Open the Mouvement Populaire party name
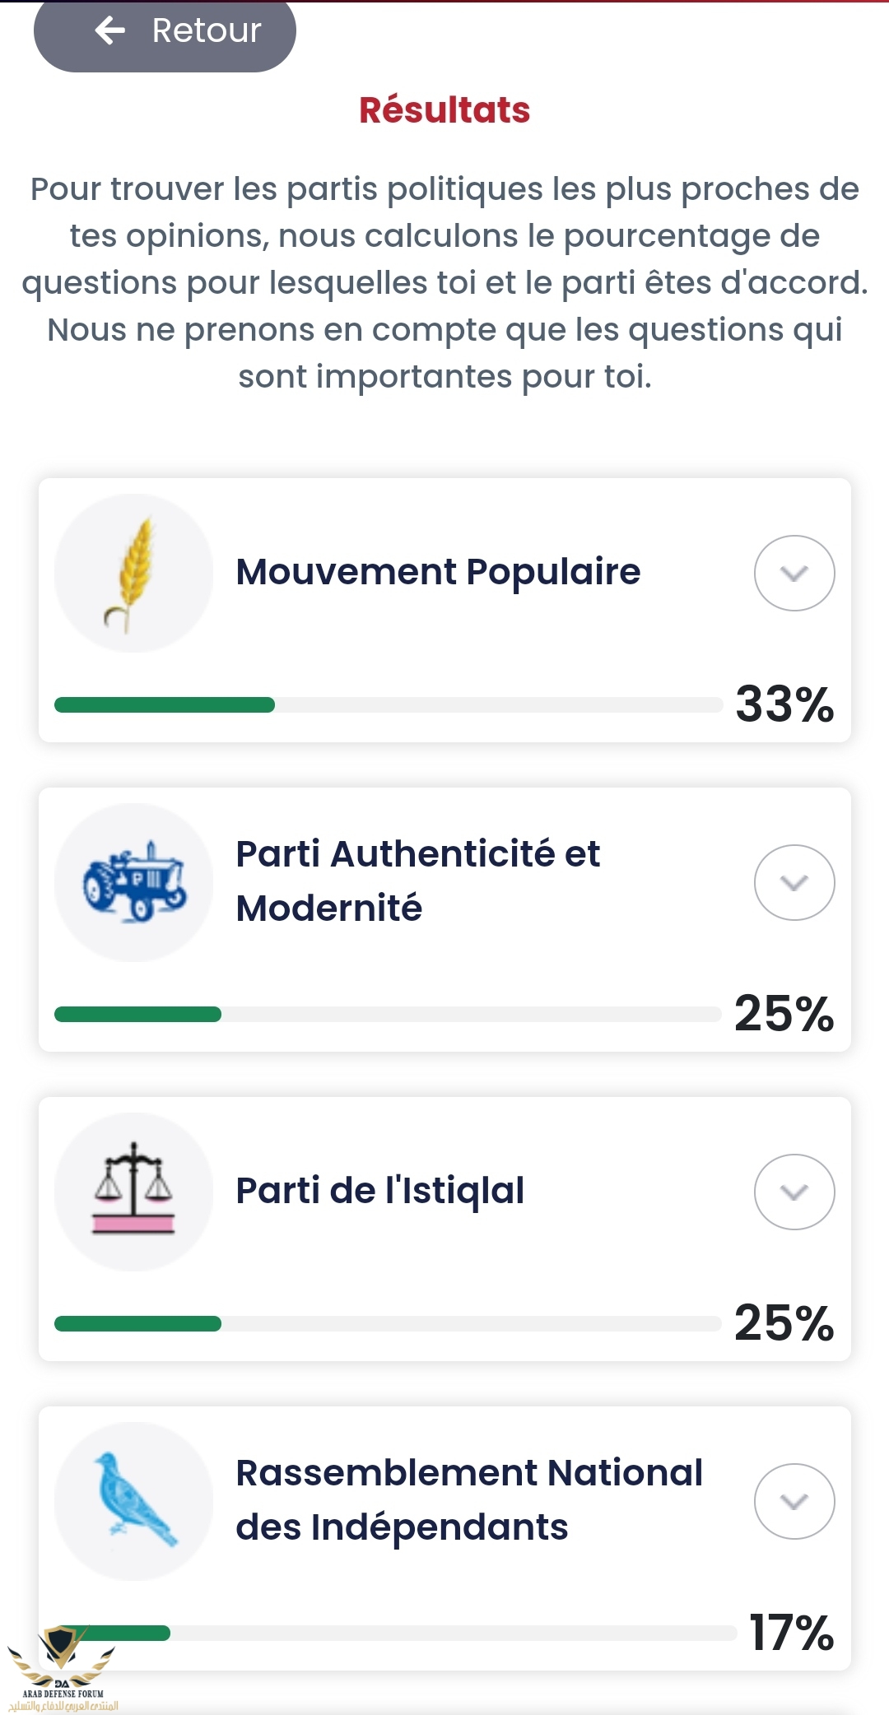 pyautogui.click(x=438, y=572)
